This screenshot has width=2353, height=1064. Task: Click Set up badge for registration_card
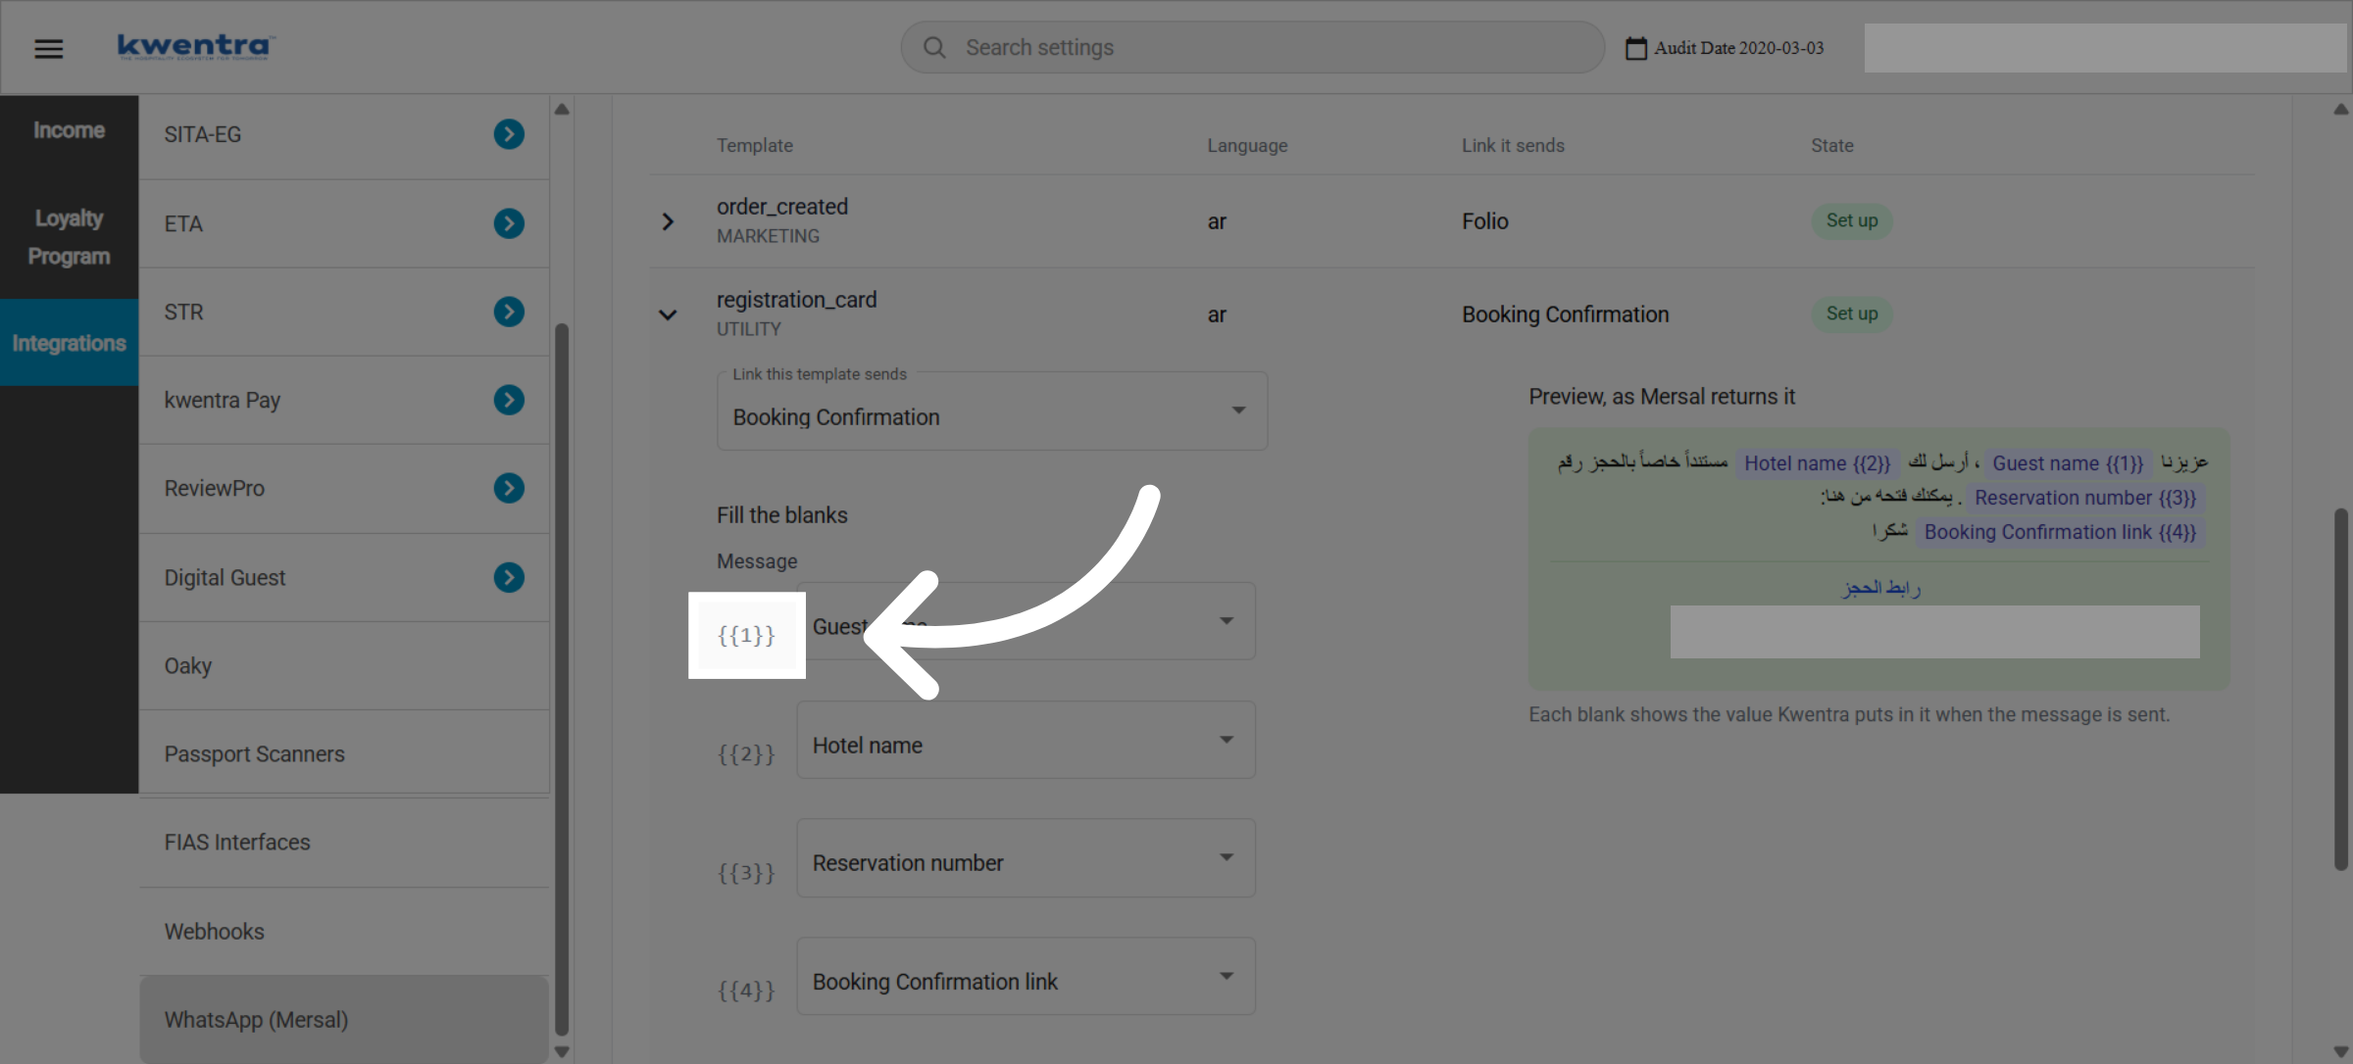(x=1852, y=314)
